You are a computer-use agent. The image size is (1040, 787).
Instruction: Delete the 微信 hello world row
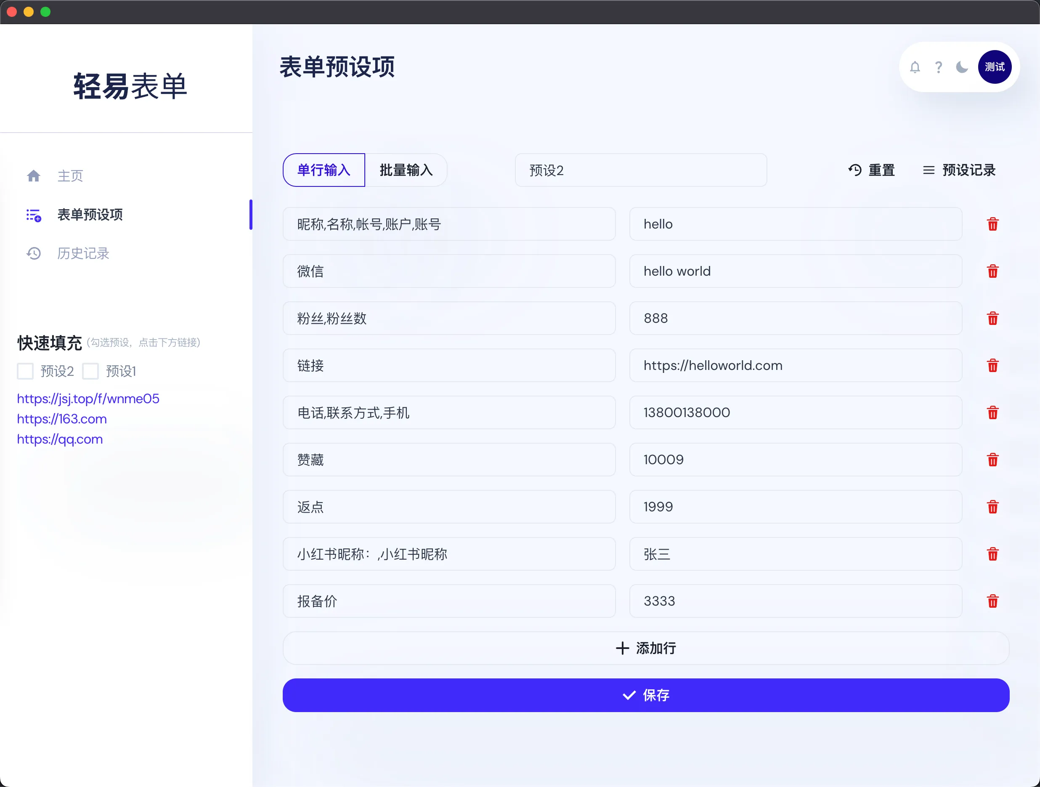[992, 271]
